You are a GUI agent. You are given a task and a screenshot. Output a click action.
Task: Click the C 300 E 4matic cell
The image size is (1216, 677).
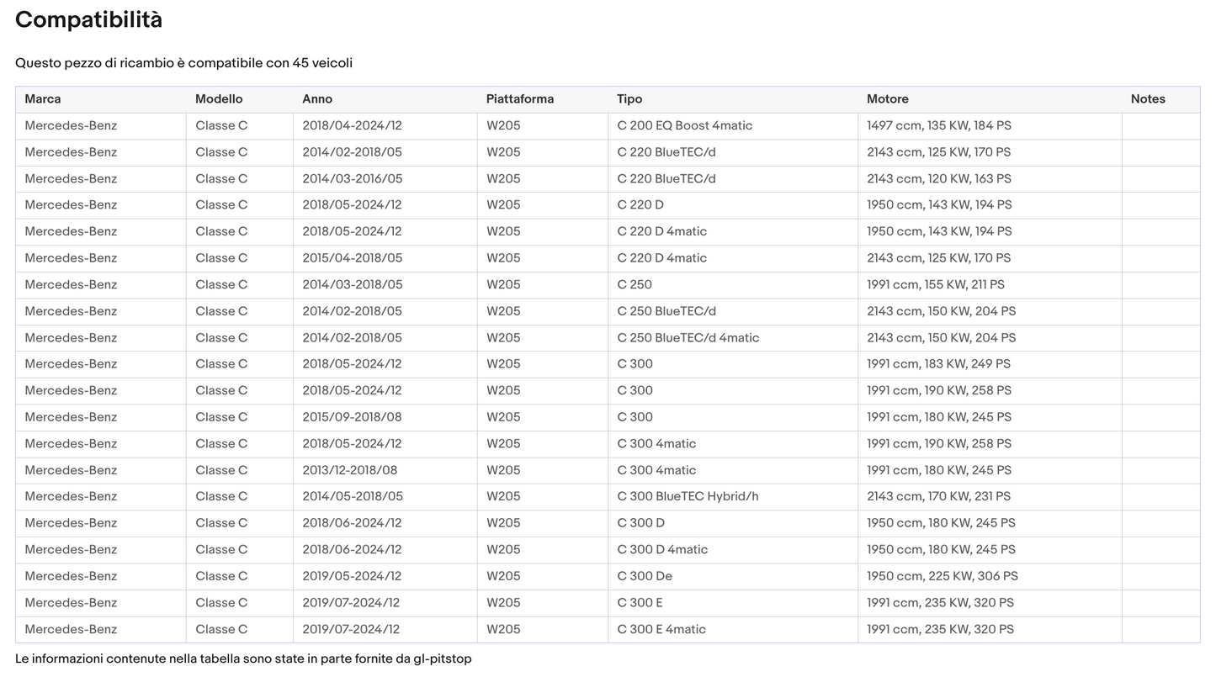661,630
